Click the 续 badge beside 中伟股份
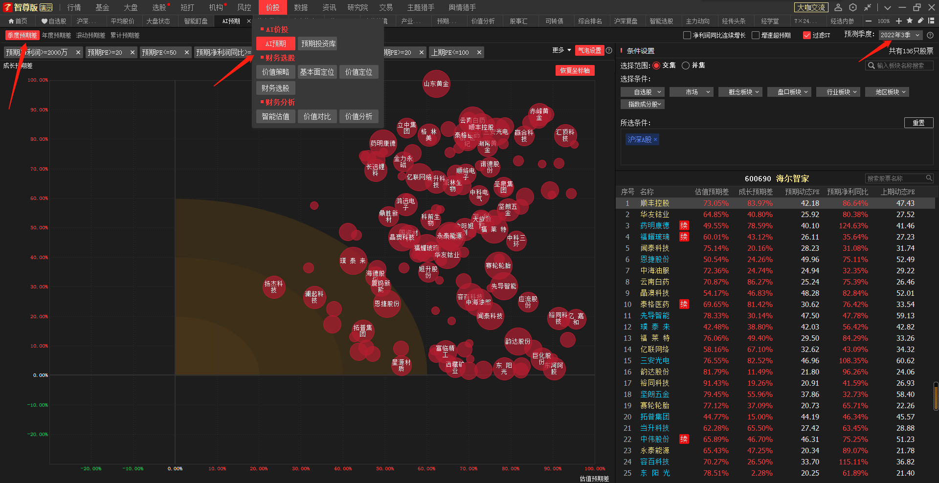 pos(684,439)
